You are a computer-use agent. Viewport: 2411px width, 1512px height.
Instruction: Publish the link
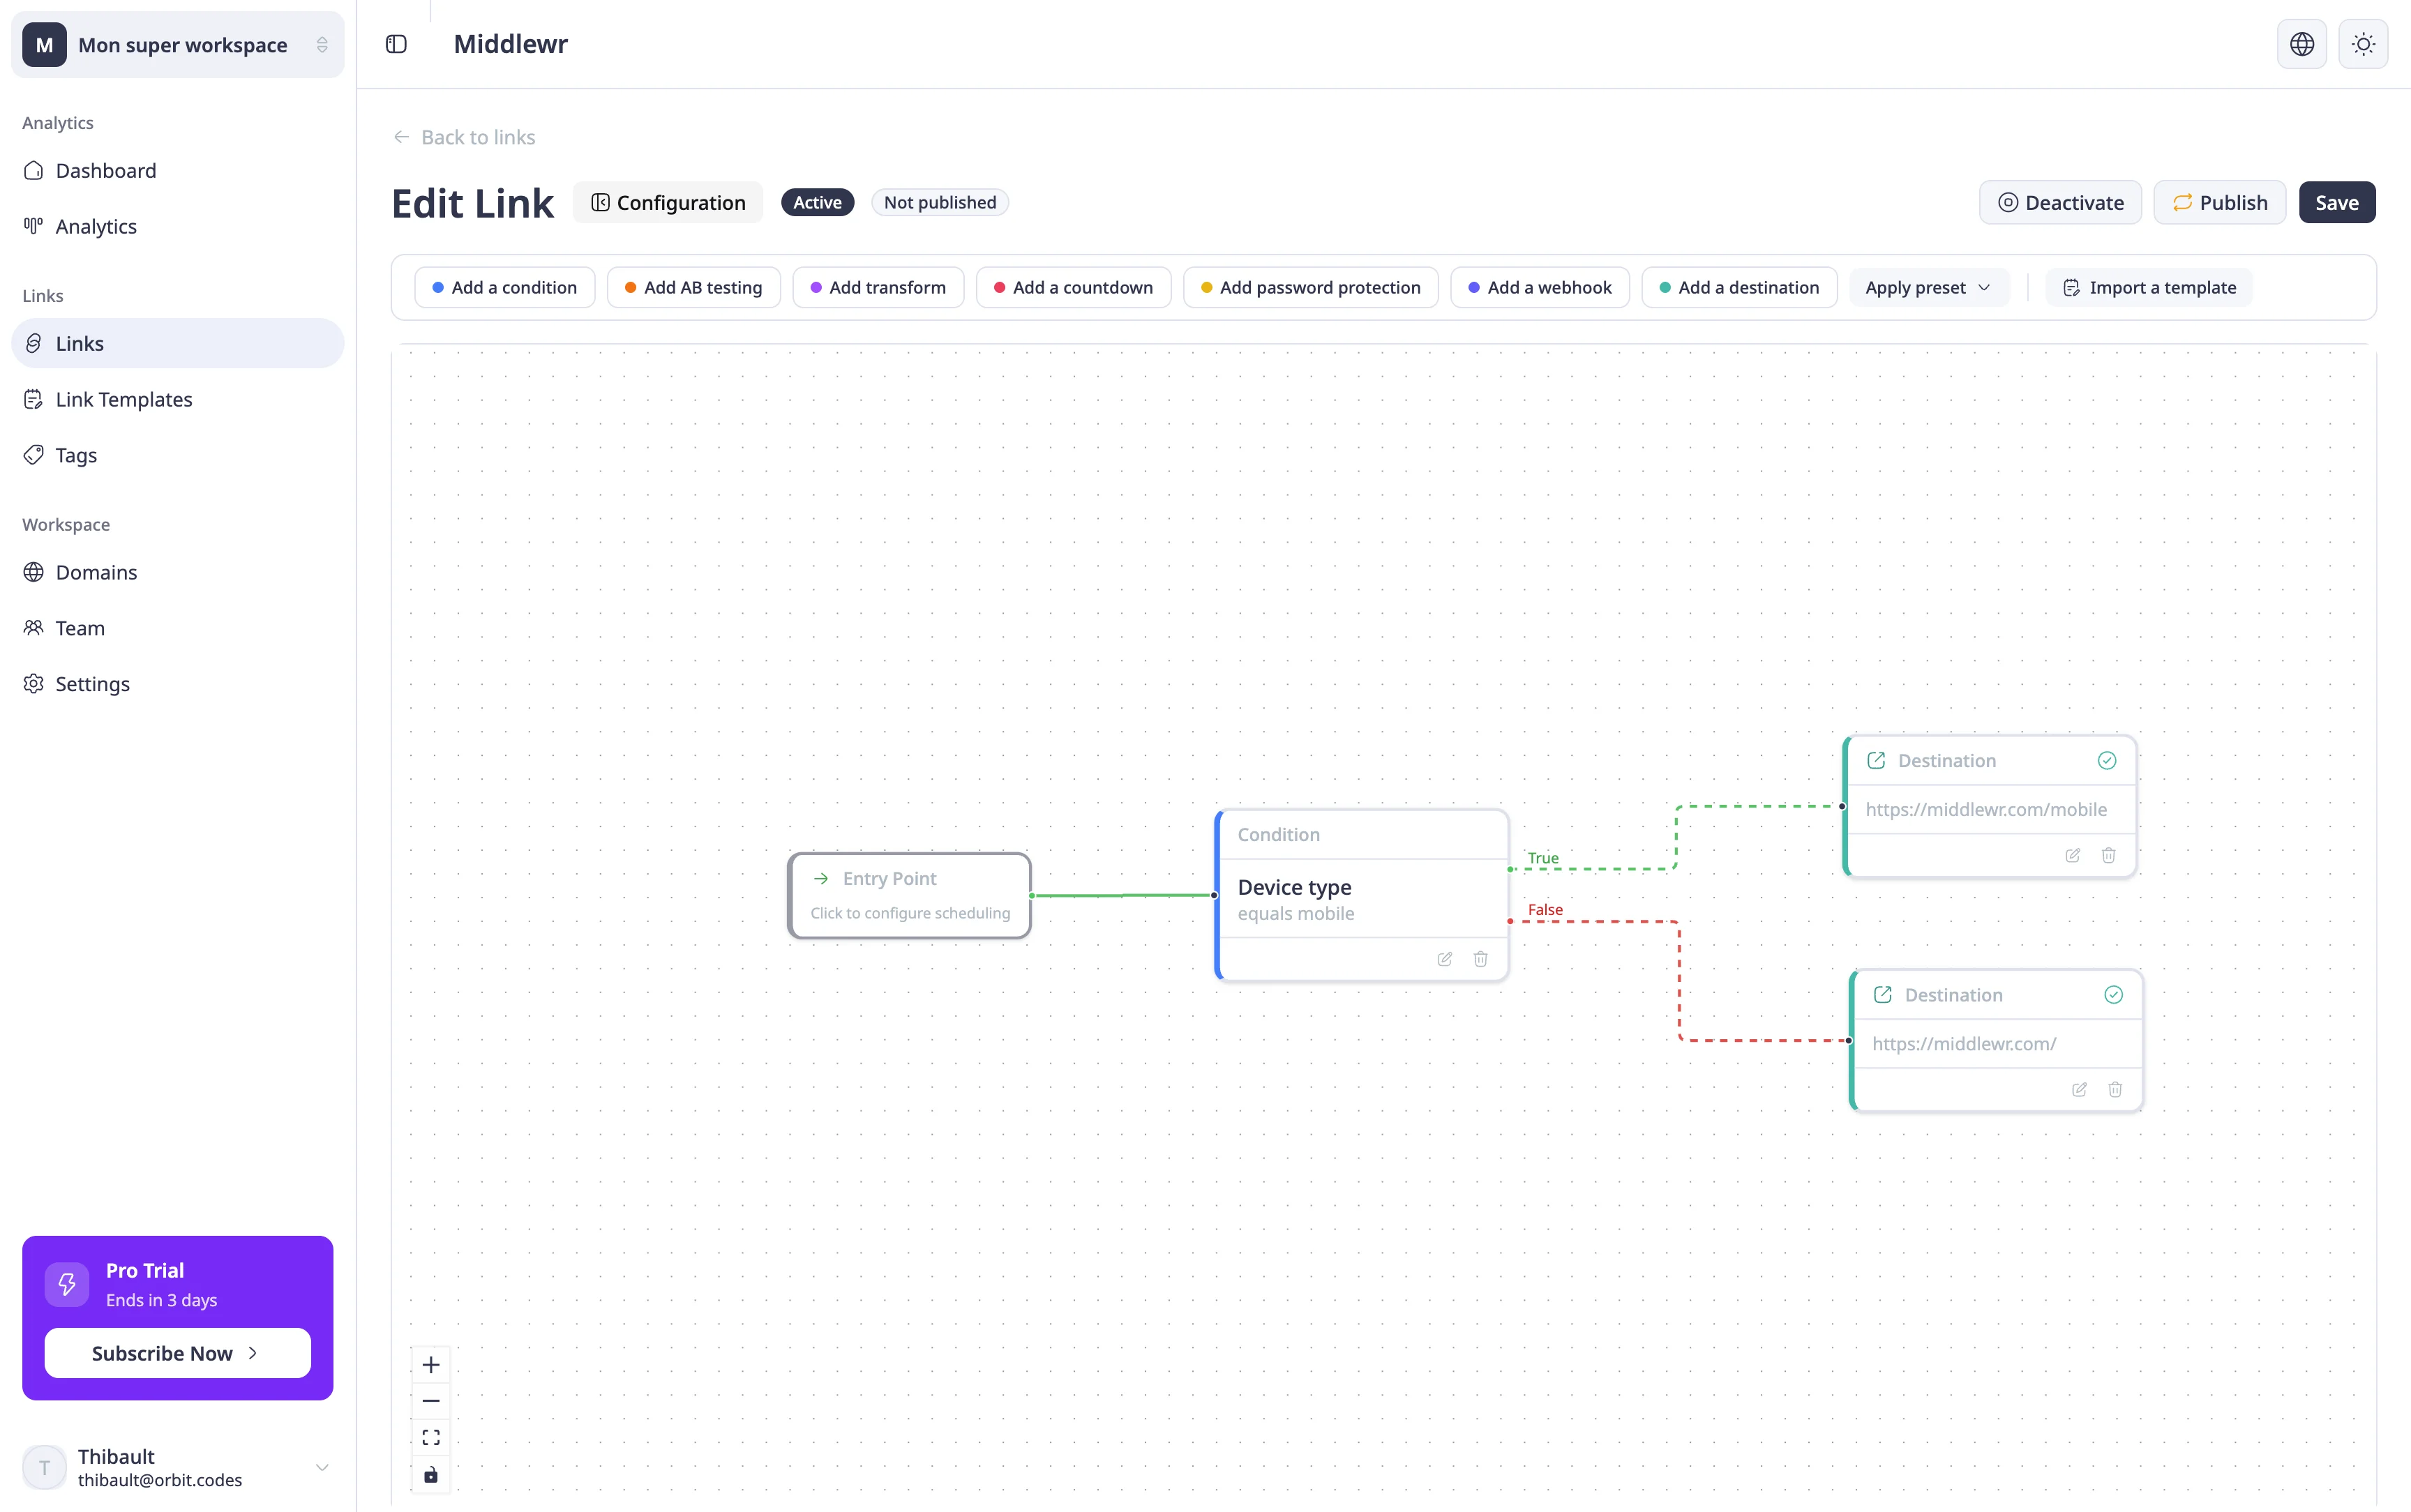(x=2219, y=203)
